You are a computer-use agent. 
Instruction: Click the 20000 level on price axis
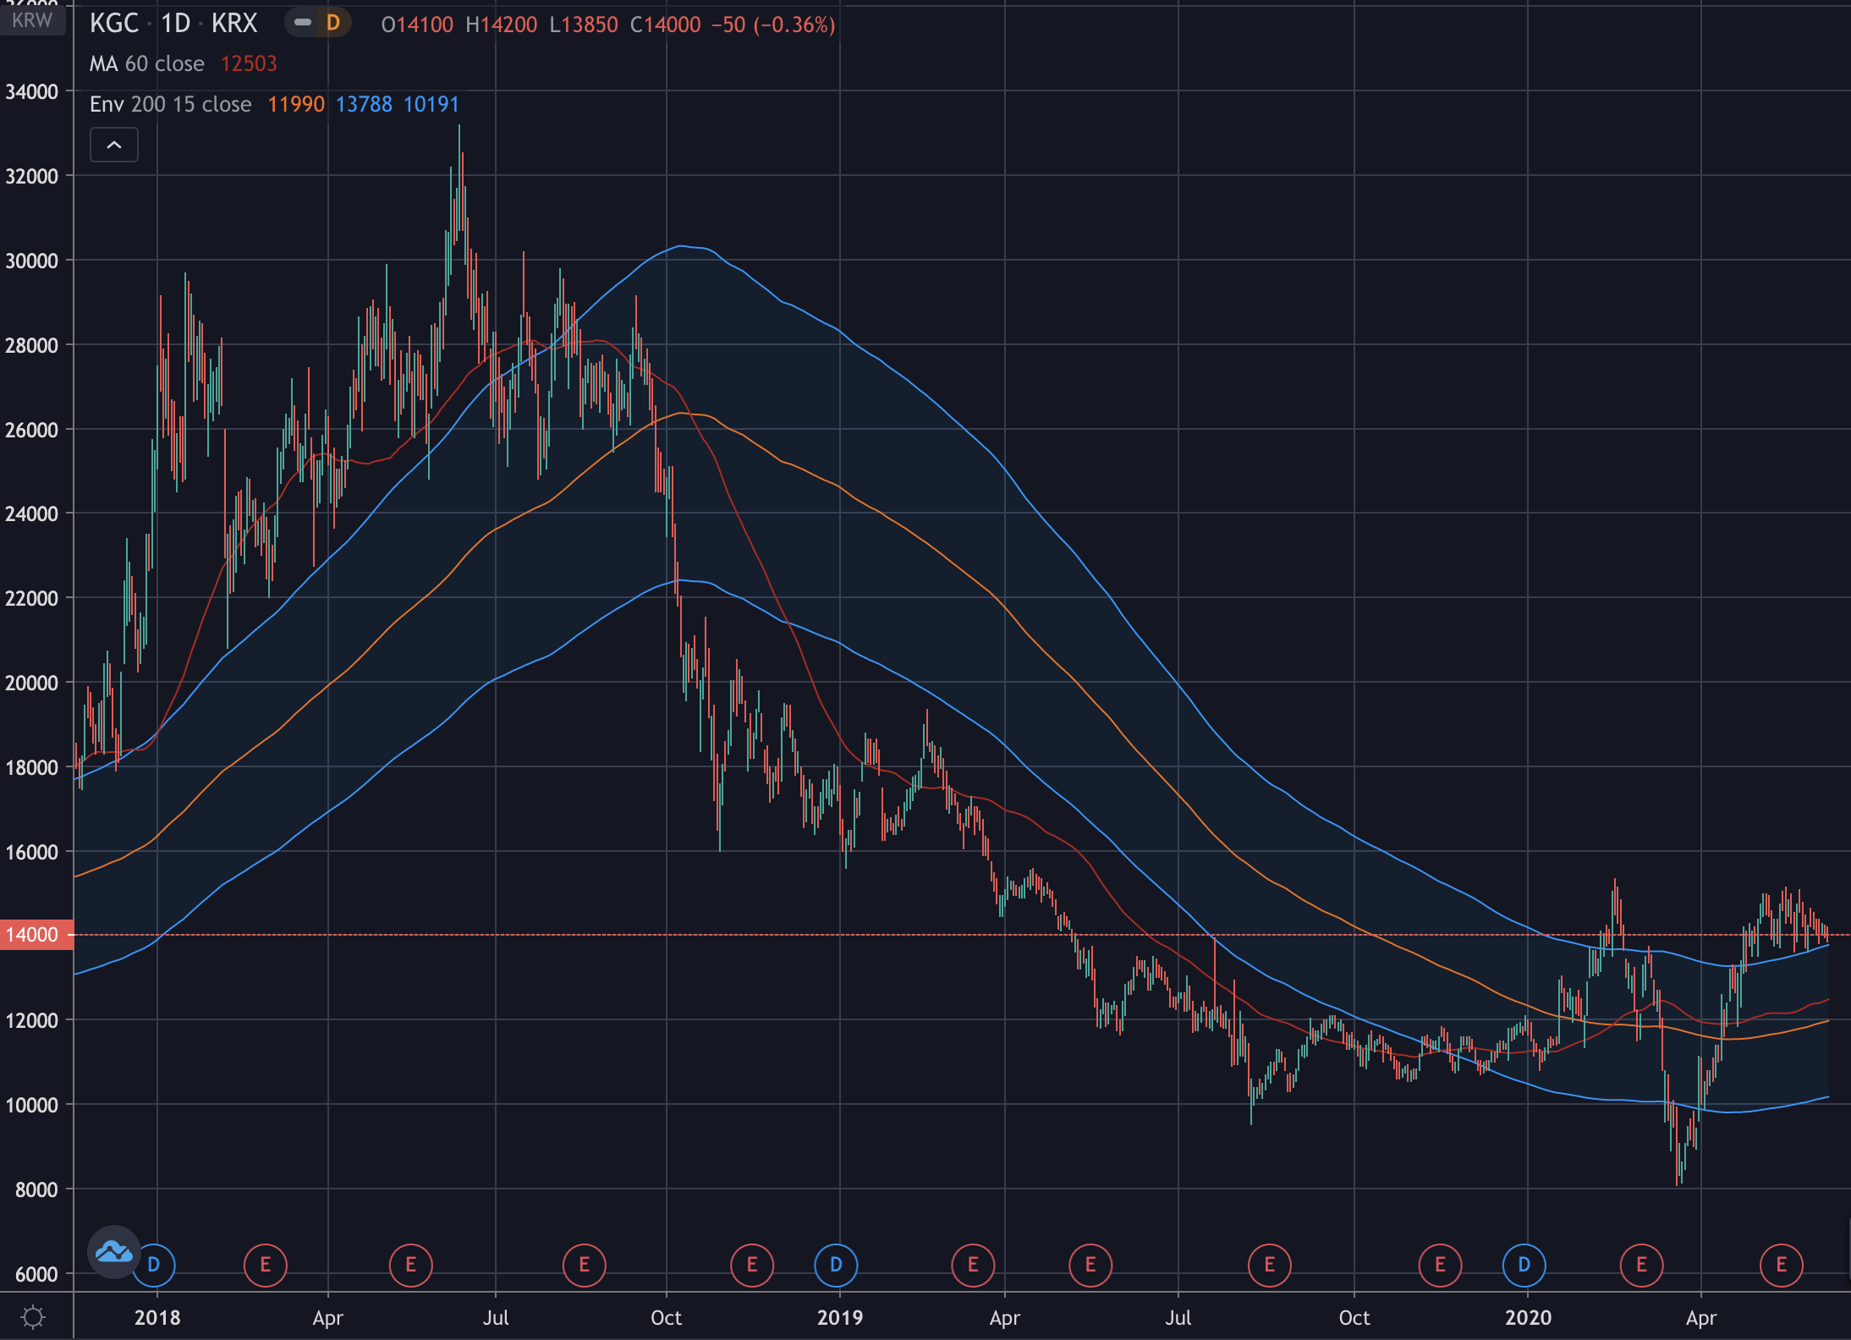click(32, 683)
